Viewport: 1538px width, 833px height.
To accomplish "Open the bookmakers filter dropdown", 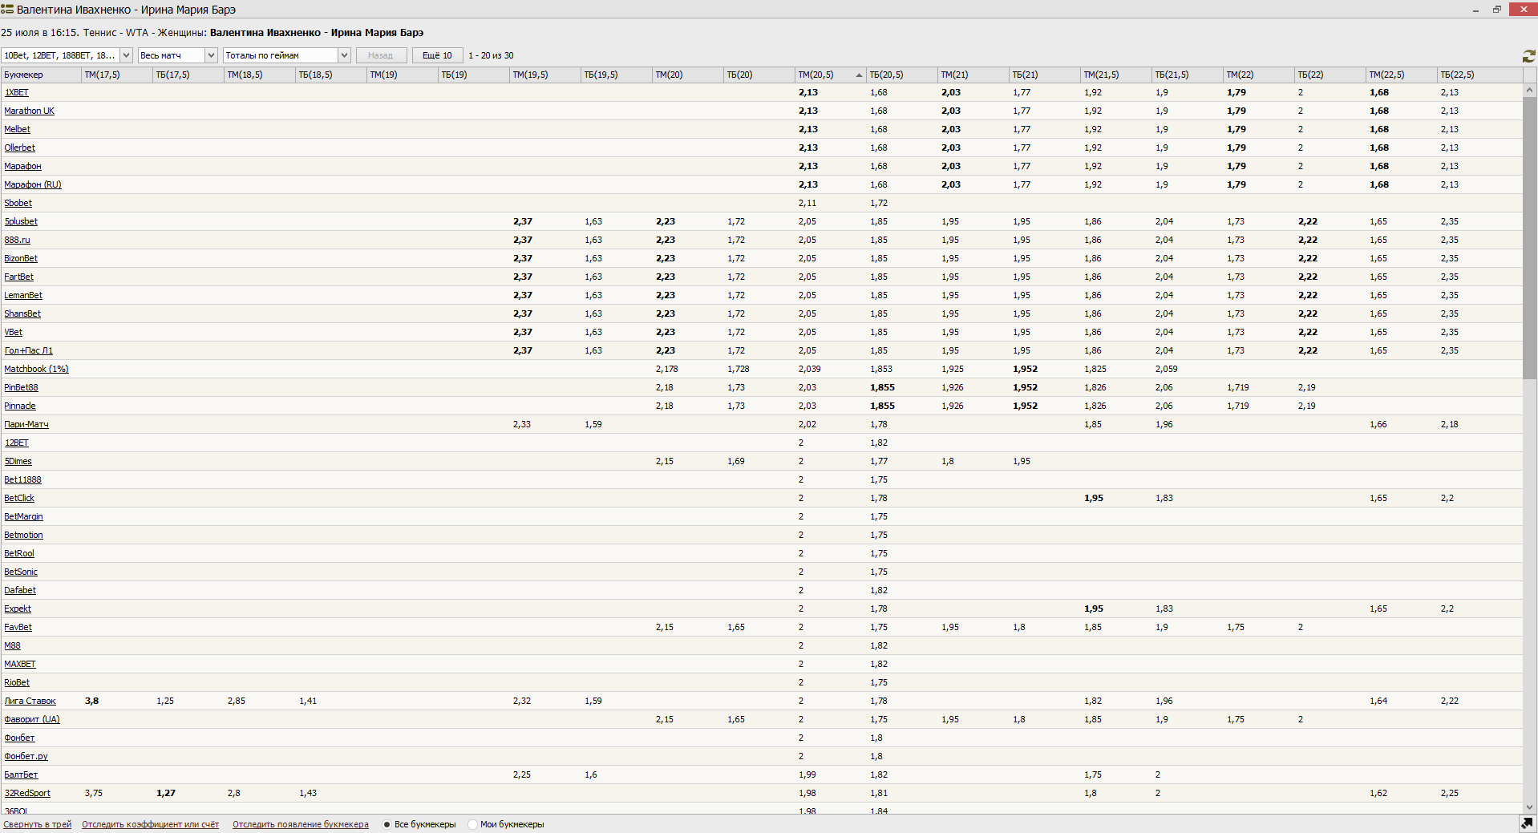I will 126,55.
